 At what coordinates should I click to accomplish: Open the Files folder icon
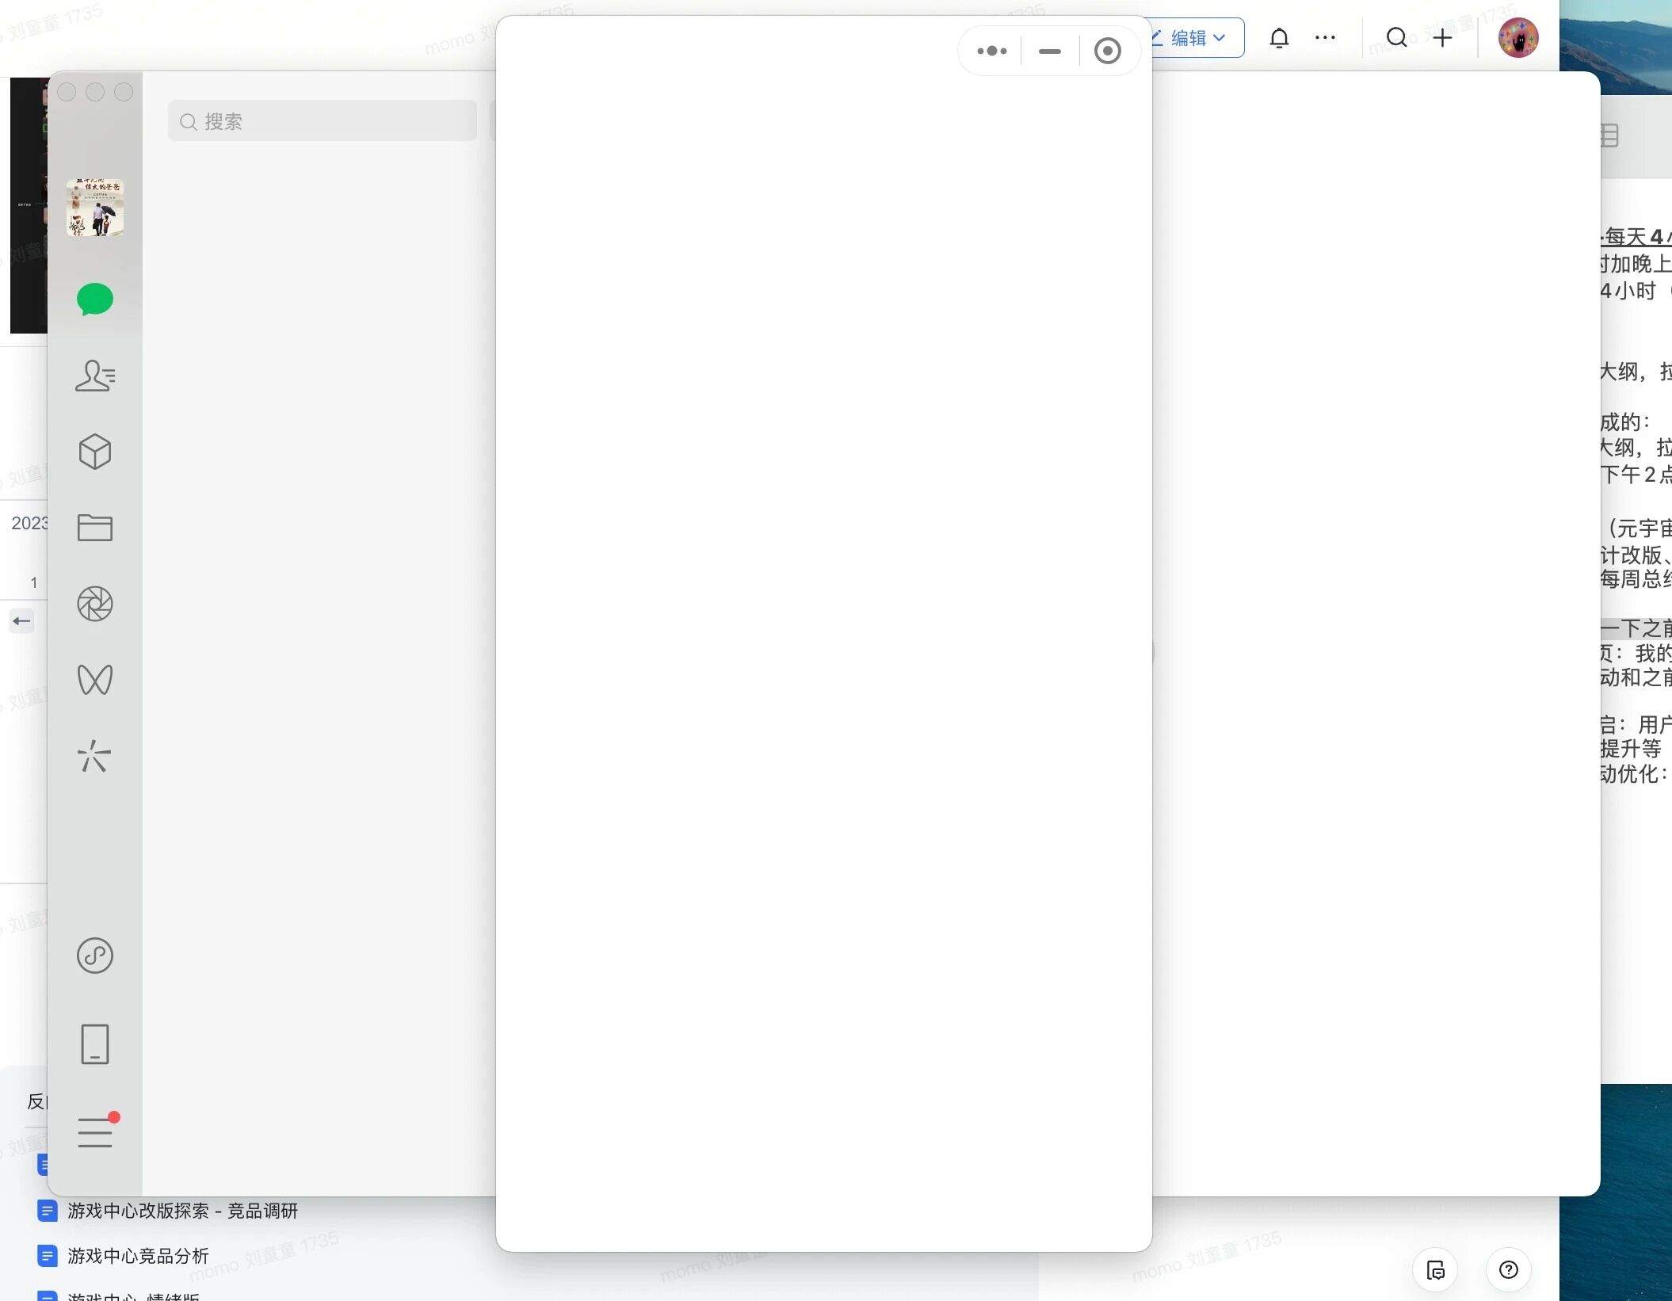click(x=94, y=528)
